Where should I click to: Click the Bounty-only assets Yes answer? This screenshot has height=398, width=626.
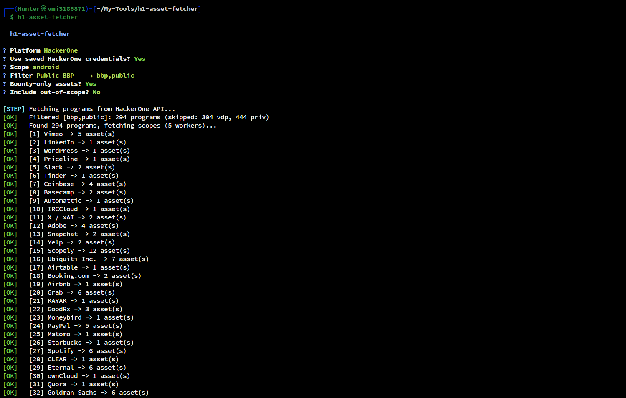point(91,84)
